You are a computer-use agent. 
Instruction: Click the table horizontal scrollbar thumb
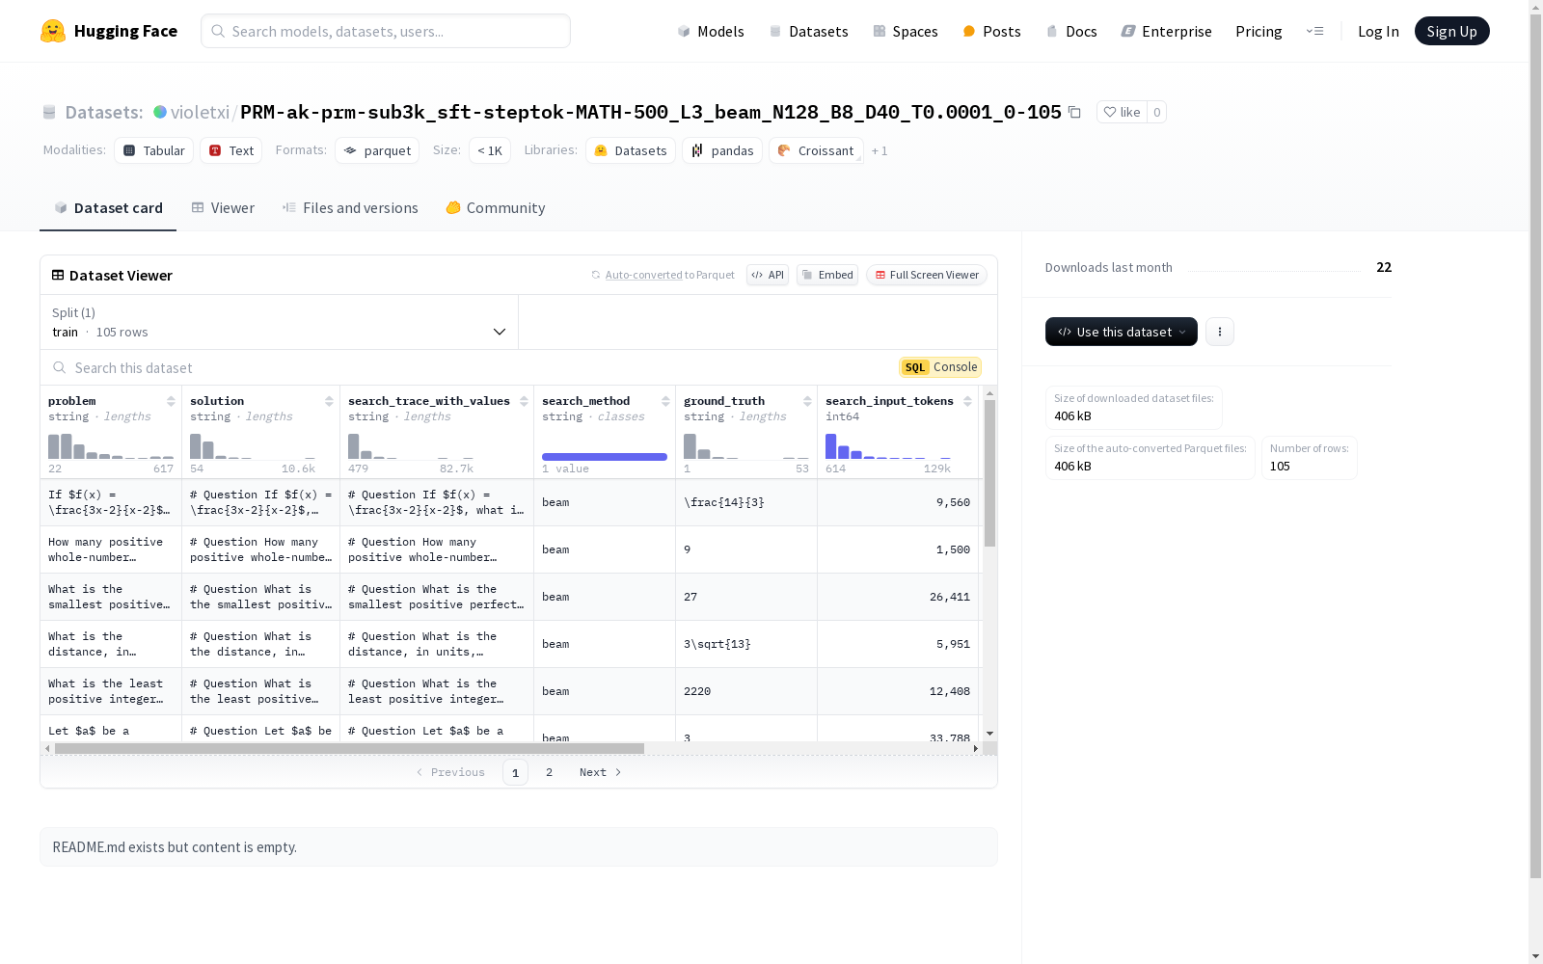coord(349,748)
